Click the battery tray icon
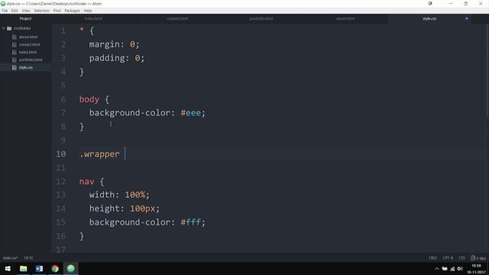Image resolution: width=489 pixels, height=275 pixels. click(x=445, y=269)
